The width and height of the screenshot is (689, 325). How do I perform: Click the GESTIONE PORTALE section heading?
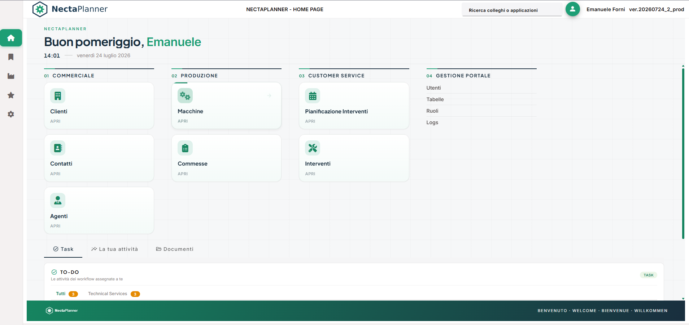click(463, 76)
